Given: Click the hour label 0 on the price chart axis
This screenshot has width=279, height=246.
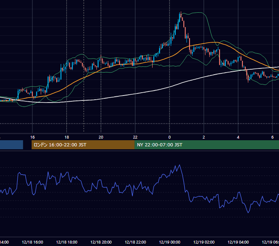Looking at the screenshot, I should (x=169, y=137).
